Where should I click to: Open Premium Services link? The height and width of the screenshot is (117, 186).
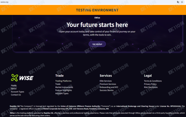[x=108, y=84]
